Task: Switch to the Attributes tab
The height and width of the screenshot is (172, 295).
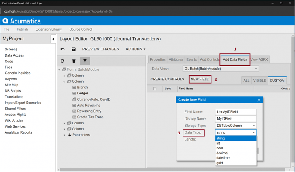Action: (x=176, y=59)
